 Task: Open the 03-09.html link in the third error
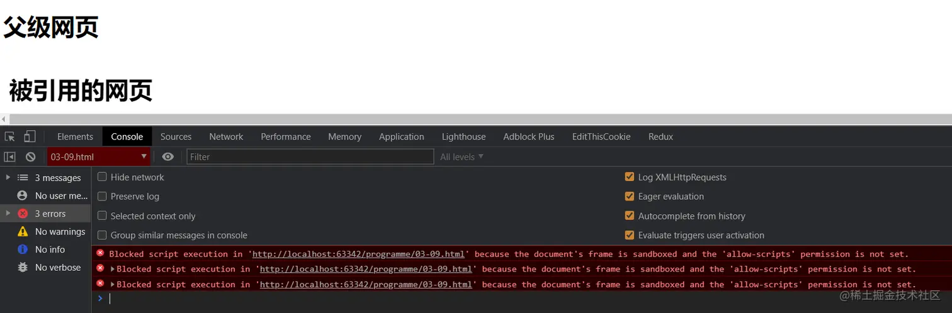click(366, 284)
